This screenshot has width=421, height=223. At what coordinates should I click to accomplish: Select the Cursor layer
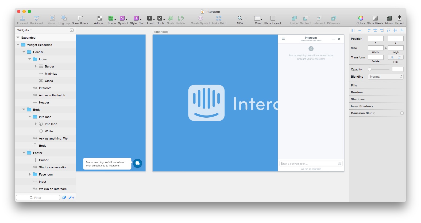click(45, 160)
